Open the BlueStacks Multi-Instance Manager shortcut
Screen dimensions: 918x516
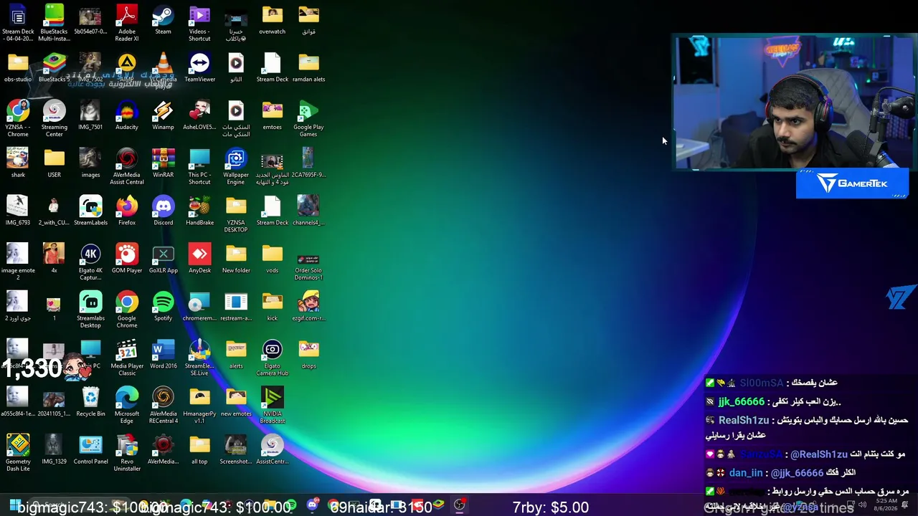click(54, 23)
